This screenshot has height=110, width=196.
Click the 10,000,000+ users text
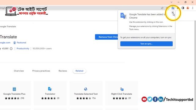[42, 49]
